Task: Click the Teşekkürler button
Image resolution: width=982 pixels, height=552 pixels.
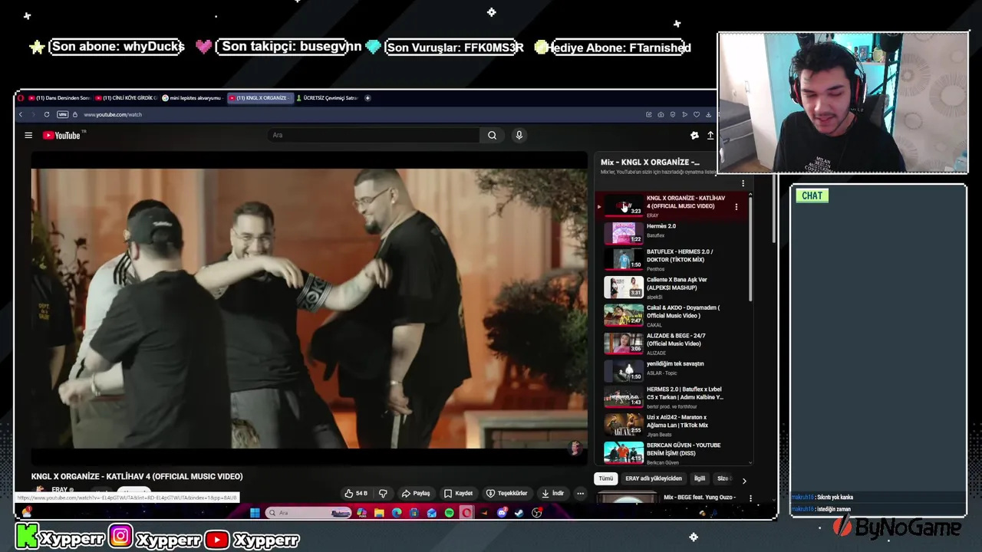Action: click(x=507, y=493)
